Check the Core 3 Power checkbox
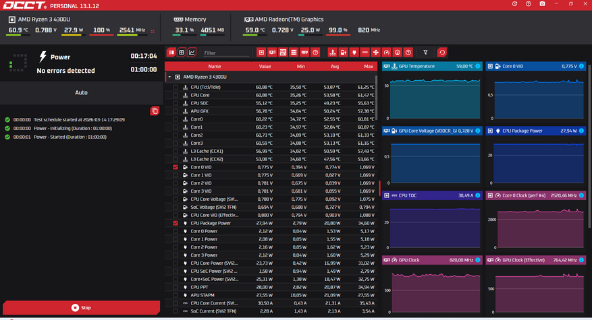Image resolution: width=592 pixels, height=320 pixels. pos(176,255)
